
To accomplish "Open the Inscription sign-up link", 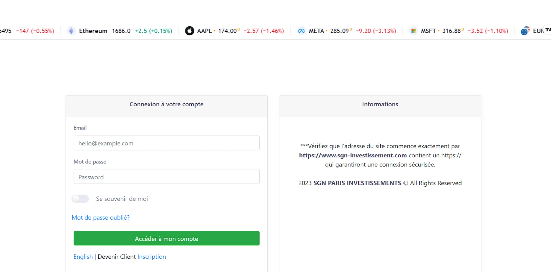I will (x=152, y=257).
